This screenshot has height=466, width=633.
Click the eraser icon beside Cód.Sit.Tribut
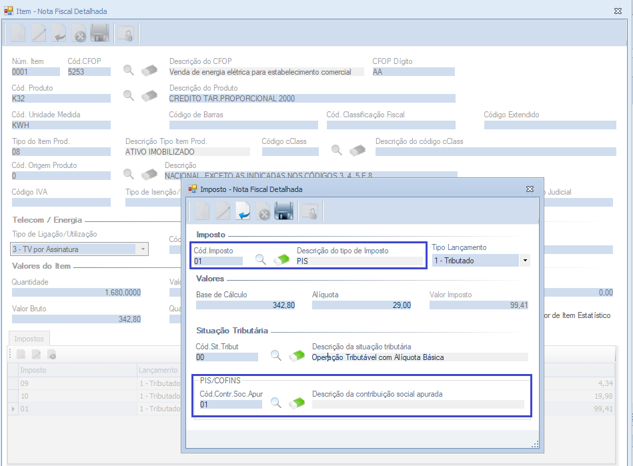(x=296, y=355)
